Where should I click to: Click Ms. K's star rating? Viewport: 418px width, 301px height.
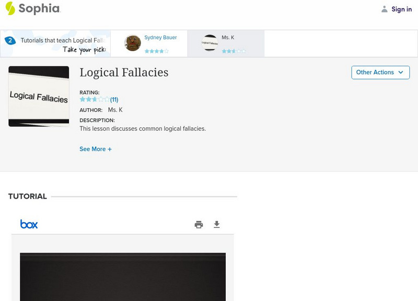(234, 51)
